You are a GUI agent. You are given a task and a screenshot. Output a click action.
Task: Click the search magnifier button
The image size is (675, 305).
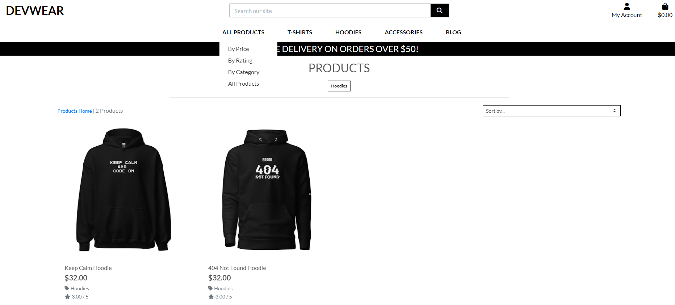point(439,10)
